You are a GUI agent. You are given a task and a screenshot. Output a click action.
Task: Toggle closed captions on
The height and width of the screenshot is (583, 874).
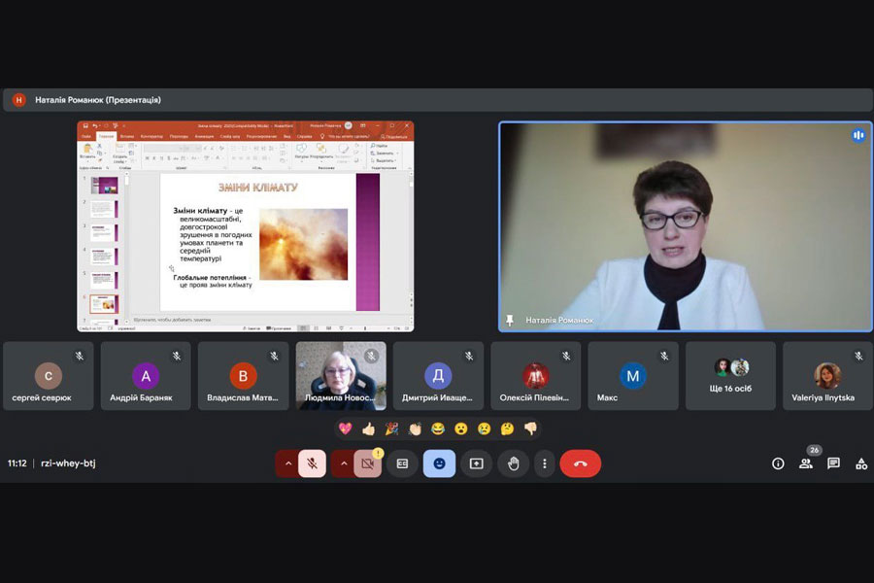402,463
